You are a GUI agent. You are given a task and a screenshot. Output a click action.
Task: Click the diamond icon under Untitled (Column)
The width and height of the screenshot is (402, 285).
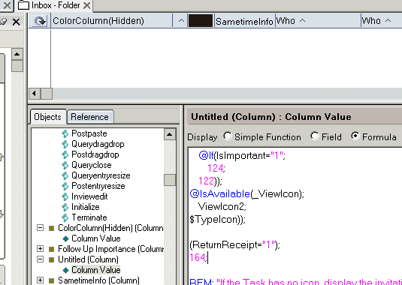pyautogui.click(x=65, y=270)
